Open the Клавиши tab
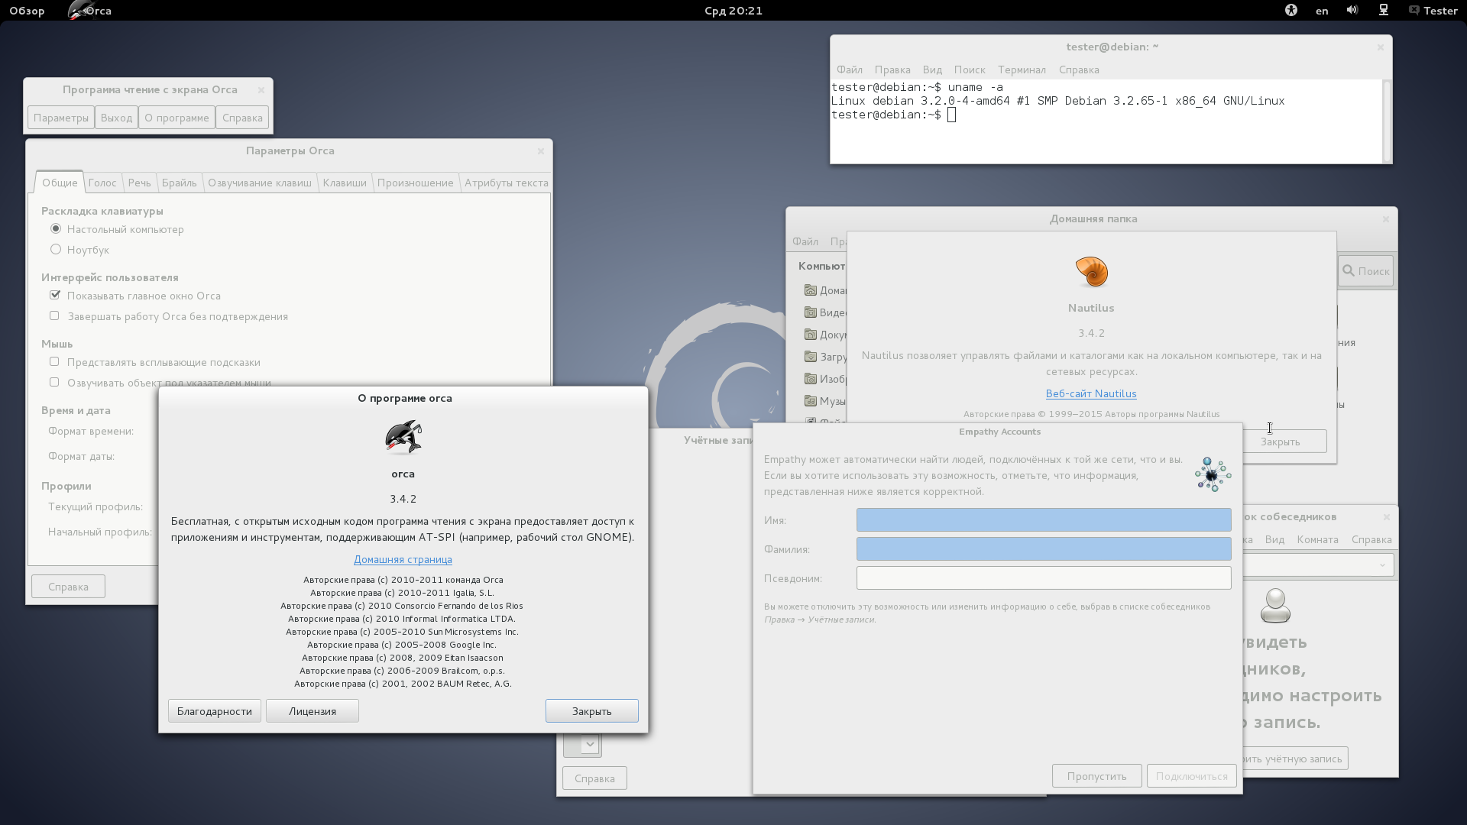Image resolution: width=1467 pixels, height=825 pixels. point(345,183)
